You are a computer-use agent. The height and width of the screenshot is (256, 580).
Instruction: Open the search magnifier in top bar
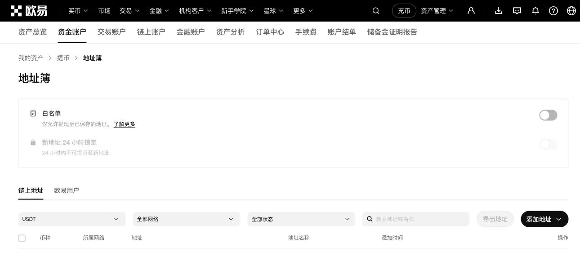pos(376,11)
